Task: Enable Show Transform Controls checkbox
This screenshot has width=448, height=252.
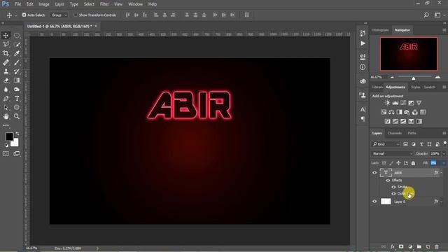Action: tap(76, 15)
